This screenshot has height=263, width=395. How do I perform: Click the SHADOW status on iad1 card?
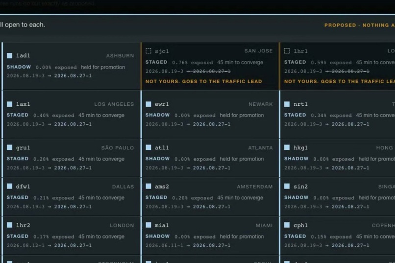[19, 67]
